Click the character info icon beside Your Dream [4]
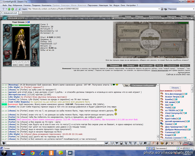This screenshot has height=156, width=195. click(x=29, y=22)
